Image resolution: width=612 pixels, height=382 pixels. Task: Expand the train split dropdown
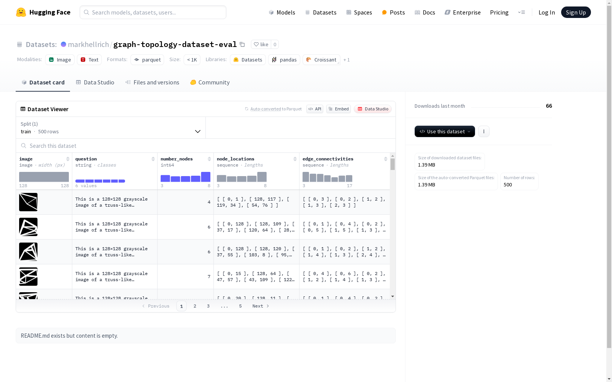[111, 128]
